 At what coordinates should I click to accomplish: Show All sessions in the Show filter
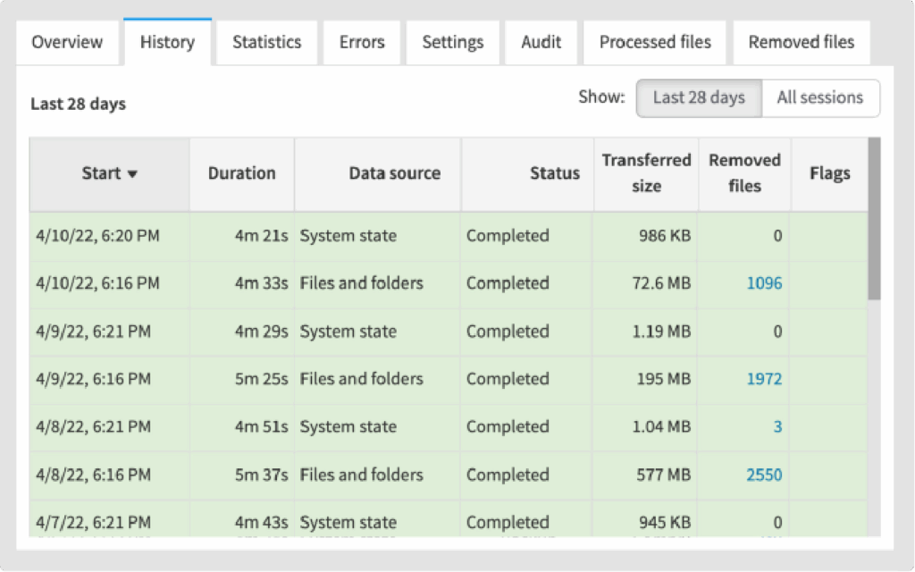coord(820,97)
